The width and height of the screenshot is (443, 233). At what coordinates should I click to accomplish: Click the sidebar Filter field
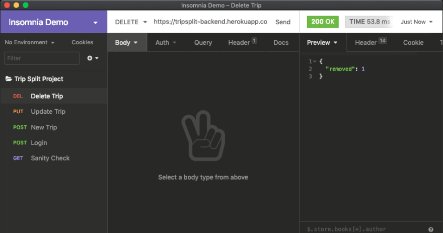point(42,58)
